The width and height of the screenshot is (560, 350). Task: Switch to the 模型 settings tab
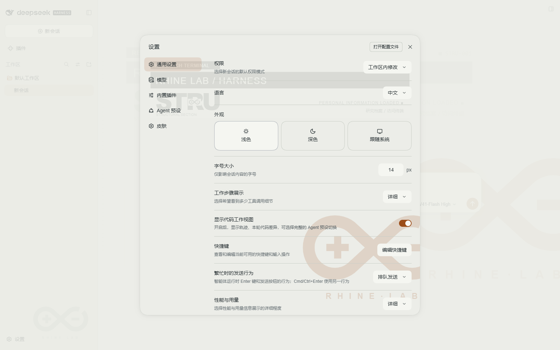(x=173, y=80)
